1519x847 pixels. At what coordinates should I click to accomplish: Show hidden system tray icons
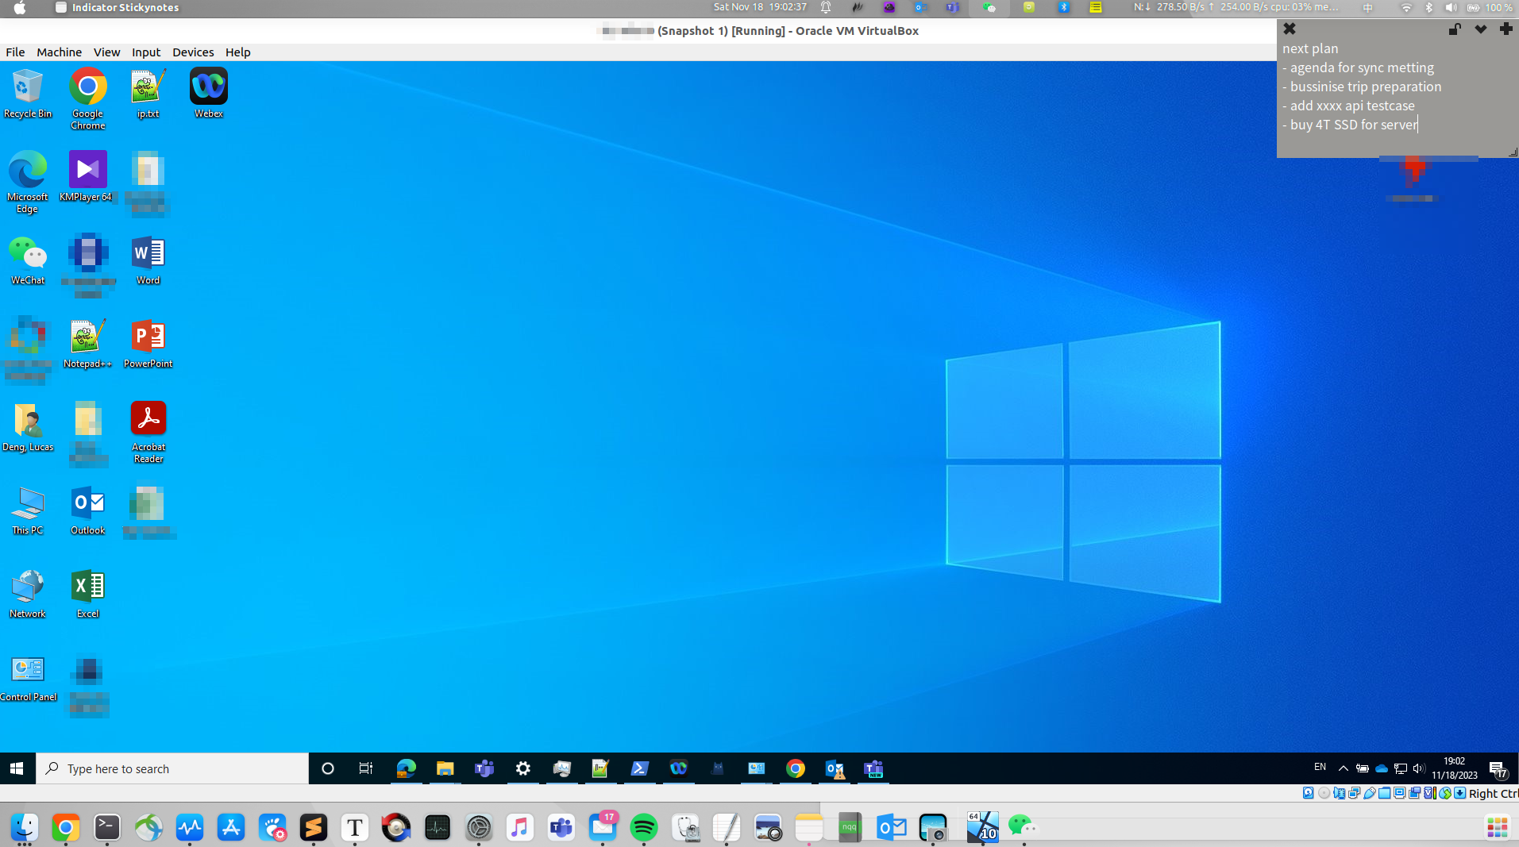tap(1344, 768)
